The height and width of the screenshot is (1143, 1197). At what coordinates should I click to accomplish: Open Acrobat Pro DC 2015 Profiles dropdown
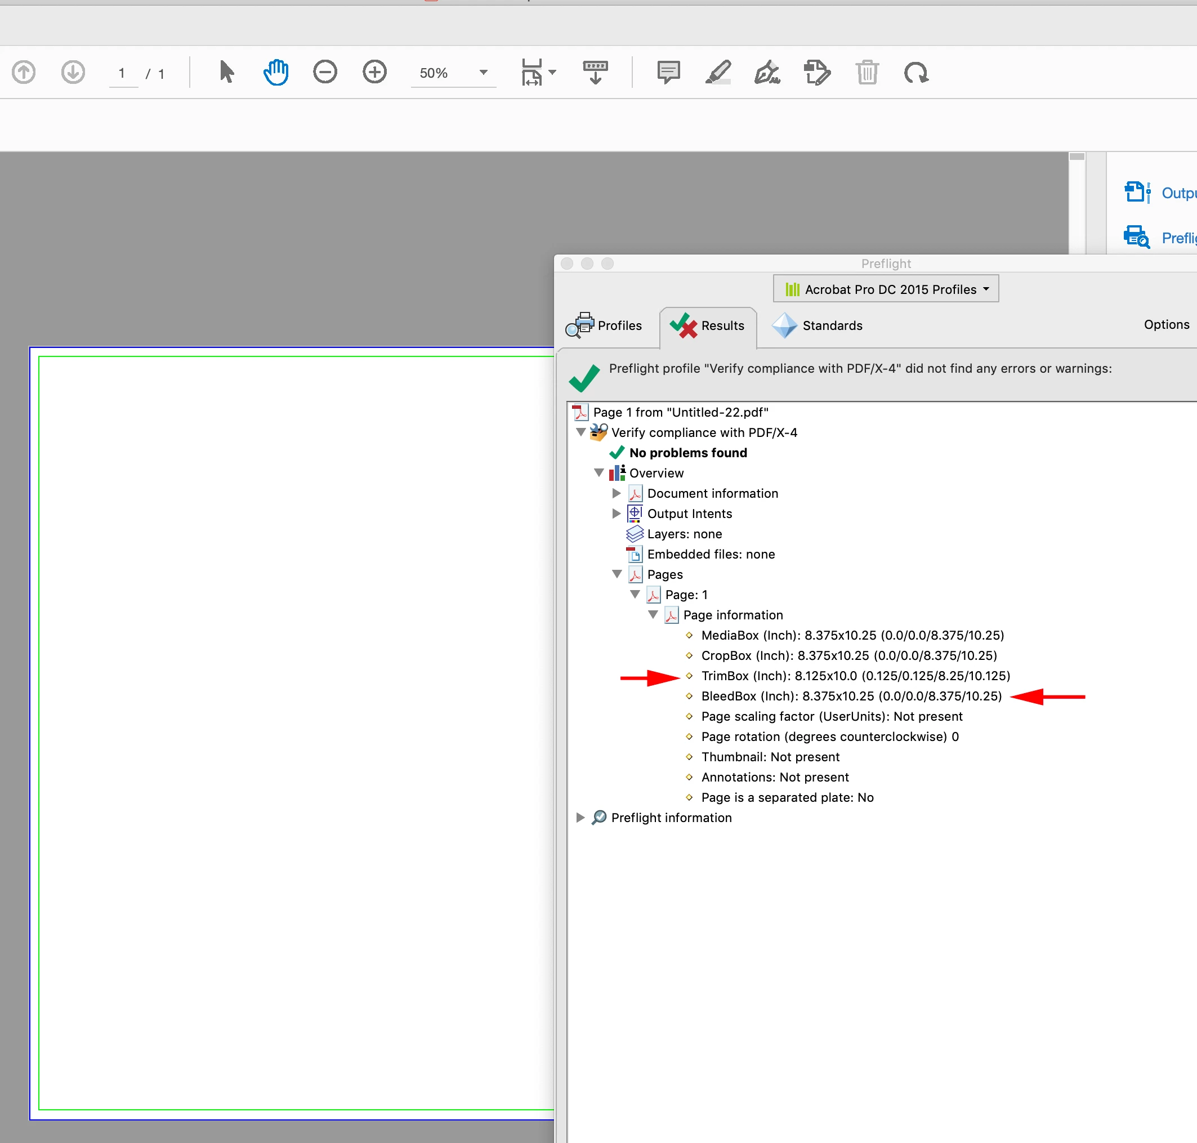(886, 289)
